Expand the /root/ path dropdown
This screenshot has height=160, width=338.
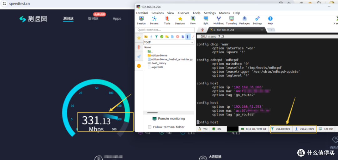pyautogui.click(x=192, y=42)
